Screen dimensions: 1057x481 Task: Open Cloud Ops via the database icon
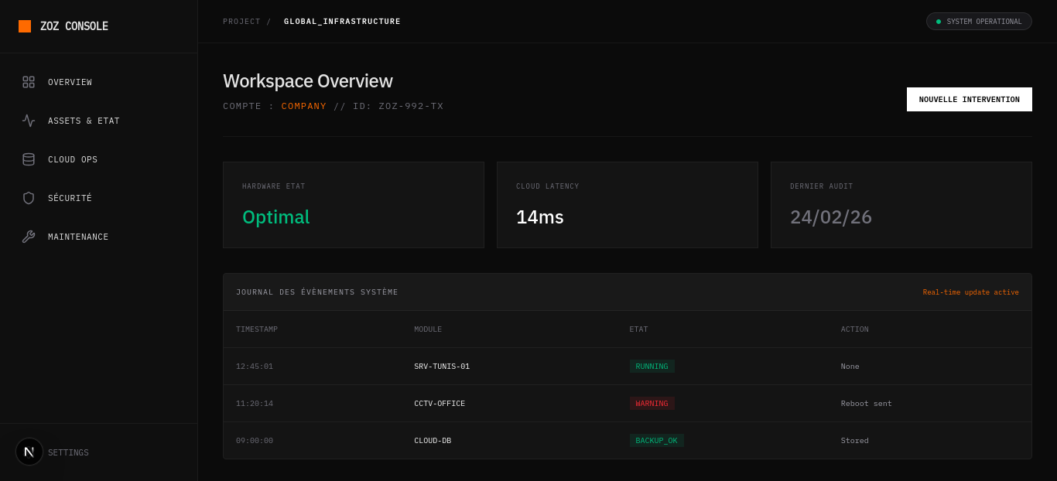click(29, 159)
